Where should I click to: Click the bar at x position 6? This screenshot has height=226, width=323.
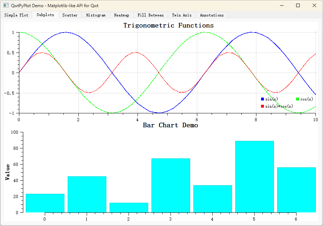tap(297, 190)
